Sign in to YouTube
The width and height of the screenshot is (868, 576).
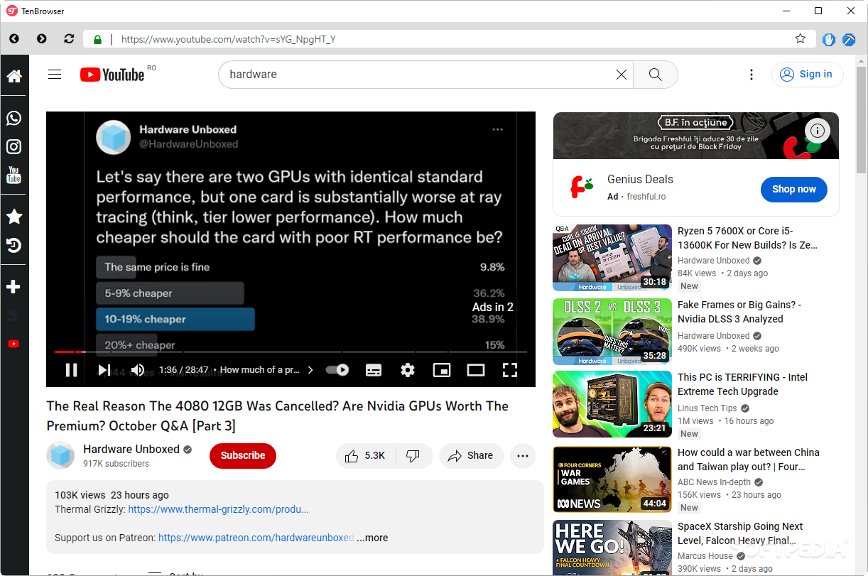pyautogui.click(x=807, y=75)
